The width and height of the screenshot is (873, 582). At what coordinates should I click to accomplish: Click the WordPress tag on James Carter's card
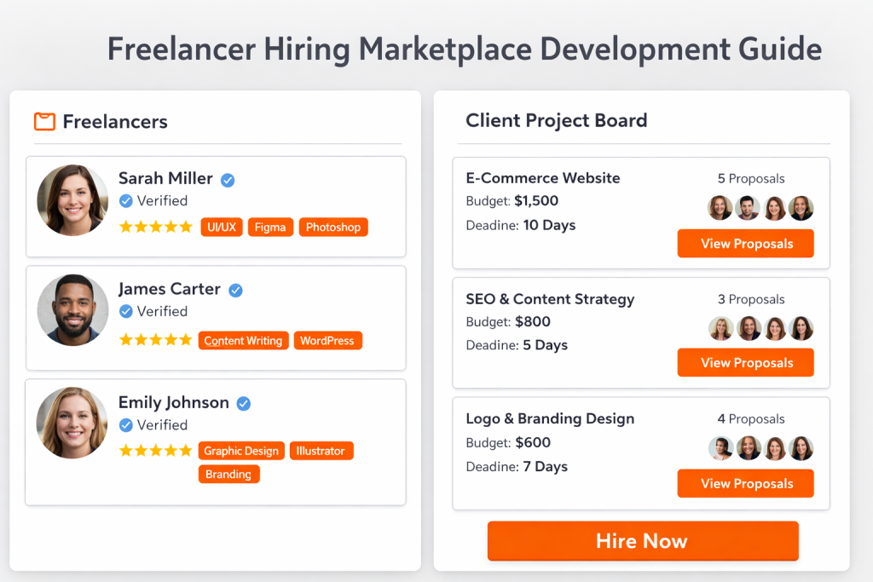point(327,340)
